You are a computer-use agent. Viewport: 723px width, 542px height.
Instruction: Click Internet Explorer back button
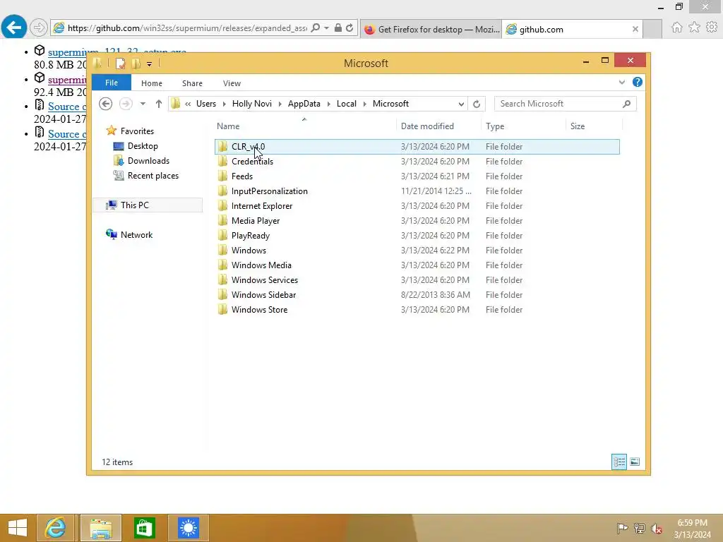14,28
